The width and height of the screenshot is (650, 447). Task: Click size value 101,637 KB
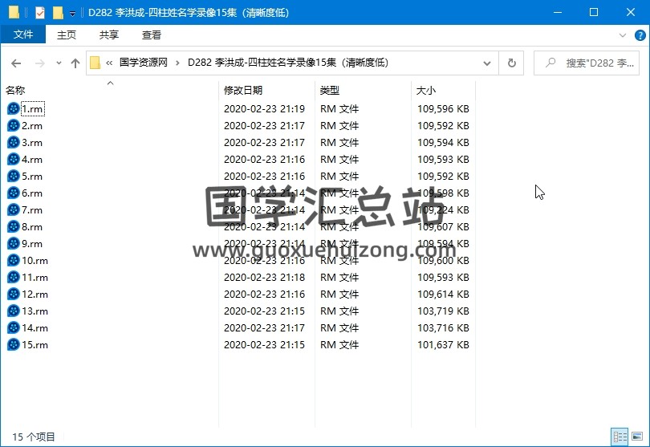coord(443,344)
